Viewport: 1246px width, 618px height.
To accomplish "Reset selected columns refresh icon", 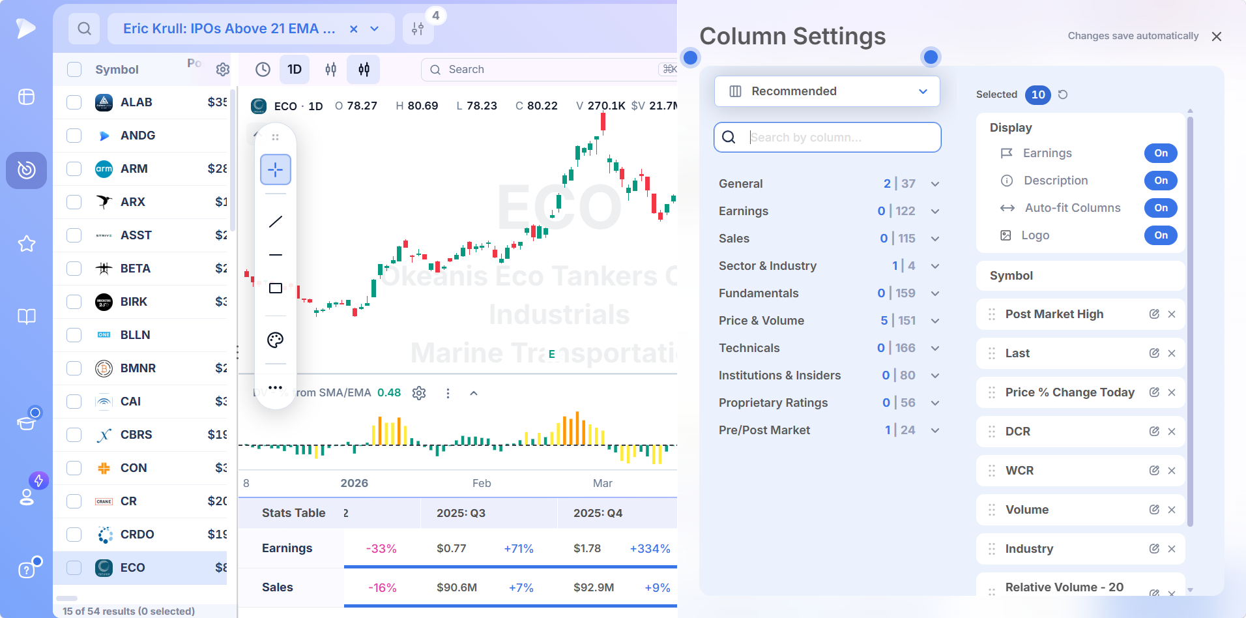I will [1063, 95].
